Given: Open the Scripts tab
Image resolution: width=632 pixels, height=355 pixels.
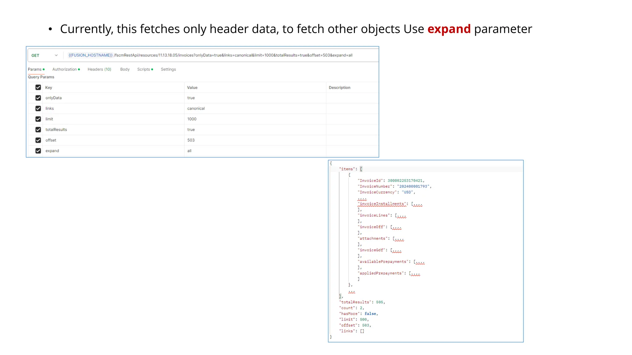Looking at the screenshot, I should [145, 69].
